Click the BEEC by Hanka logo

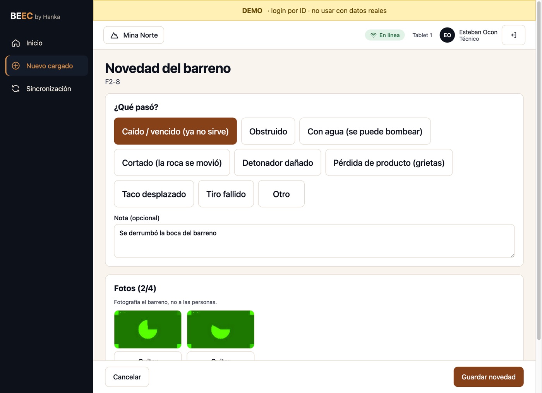[x=35, y=16]
